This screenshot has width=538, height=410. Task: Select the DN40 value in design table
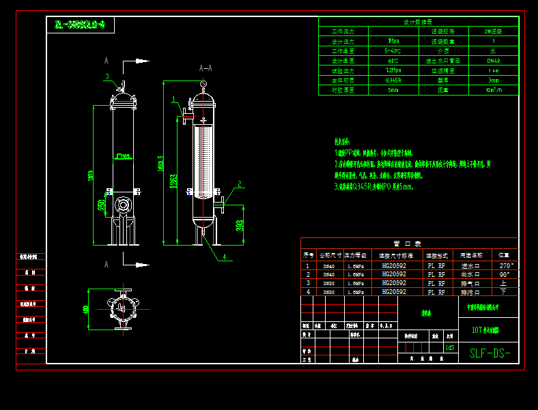[493, 60]
